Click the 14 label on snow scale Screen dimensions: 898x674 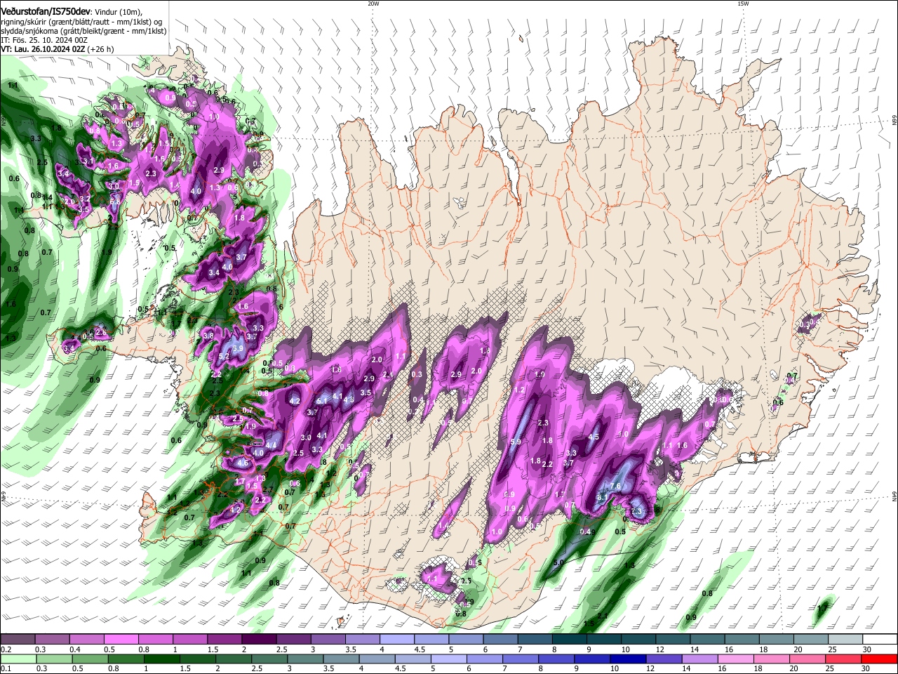693,649
